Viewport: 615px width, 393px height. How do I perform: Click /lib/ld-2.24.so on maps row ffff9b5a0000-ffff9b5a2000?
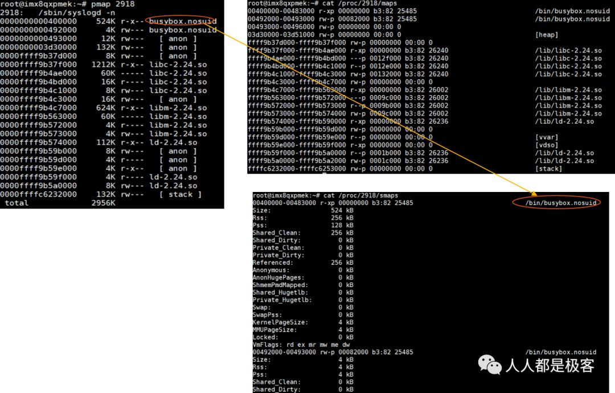(x=564, y=161)
